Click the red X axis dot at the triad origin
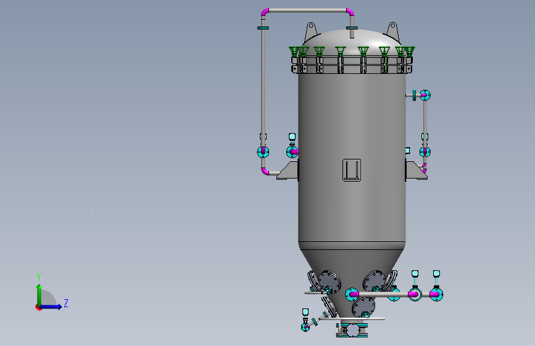This screenshot has width=535, height=346. (x=37, y=307)
